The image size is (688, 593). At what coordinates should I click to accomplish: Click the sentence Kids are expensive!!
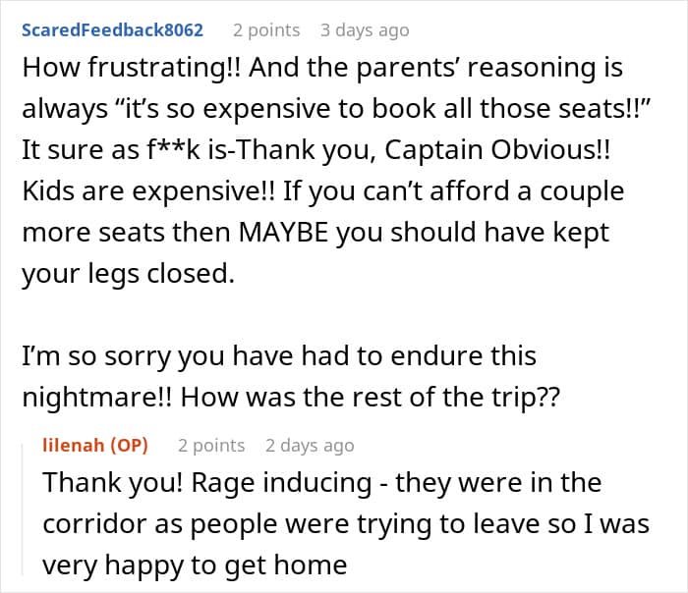click(x=148, y=191)
